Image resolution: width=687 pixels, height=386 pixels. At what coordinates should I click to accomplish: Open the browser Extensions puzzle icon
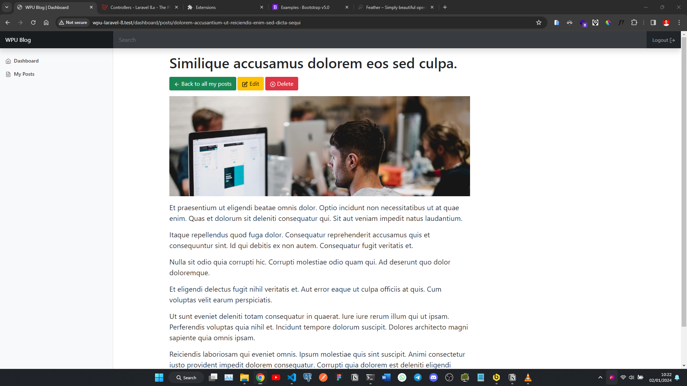tap(634, 23)
